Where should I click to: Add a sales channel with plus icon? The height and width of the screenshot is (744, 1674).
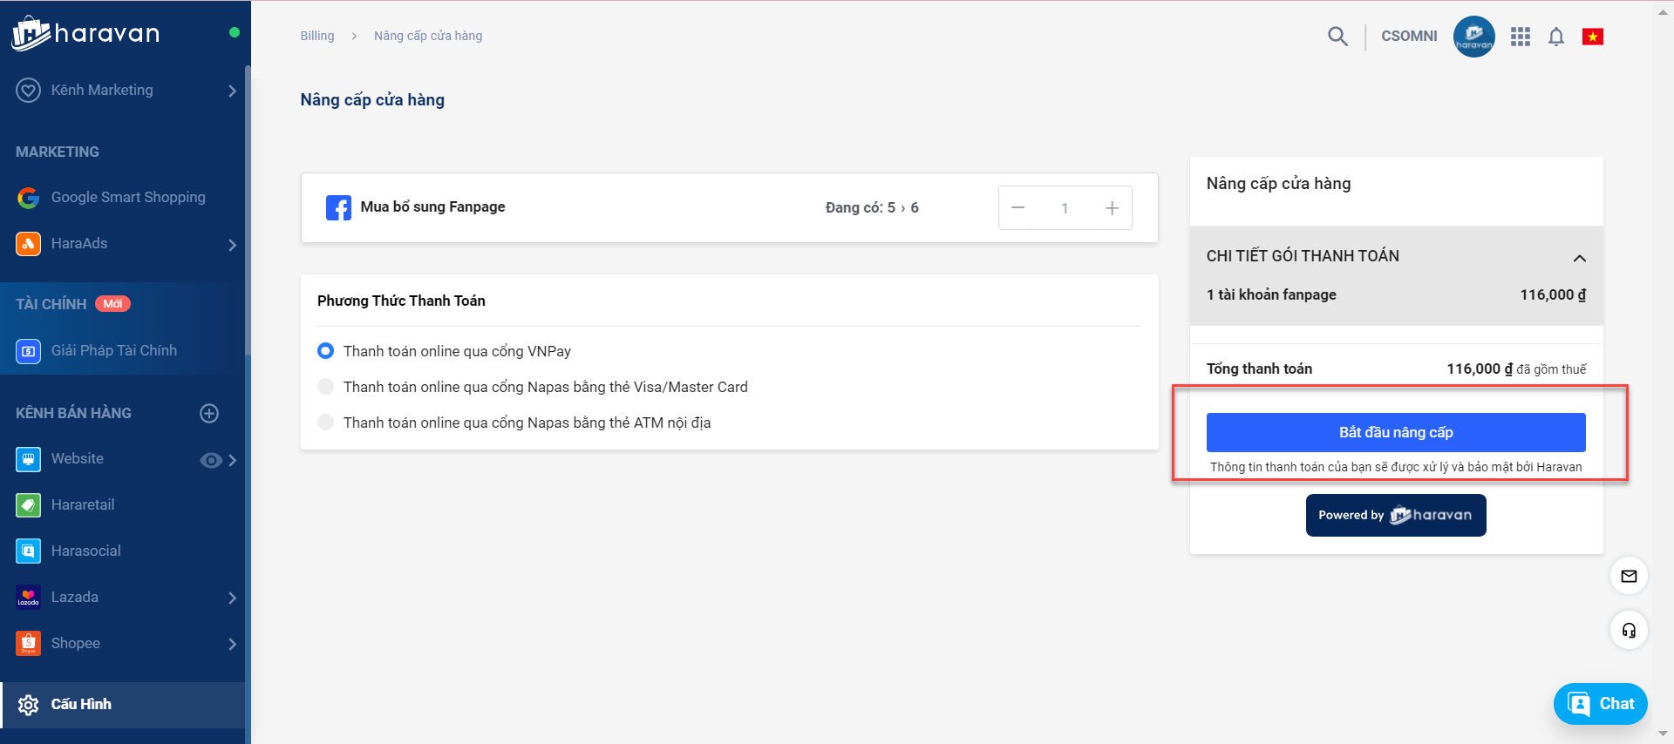(209, 413)
